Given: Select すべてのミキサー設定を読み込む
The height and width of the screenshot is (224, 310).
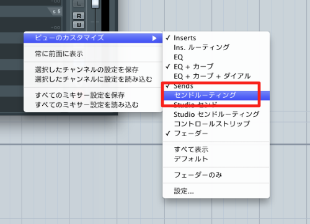Looking at the screenshot, I should pyautogui.click(x=93, y=105).
